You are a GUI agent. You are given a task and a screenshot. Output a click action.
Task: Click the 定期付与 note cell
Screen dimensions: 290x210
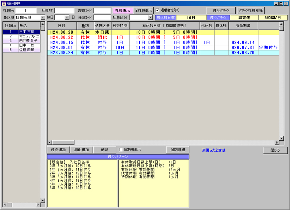(269, 48)
